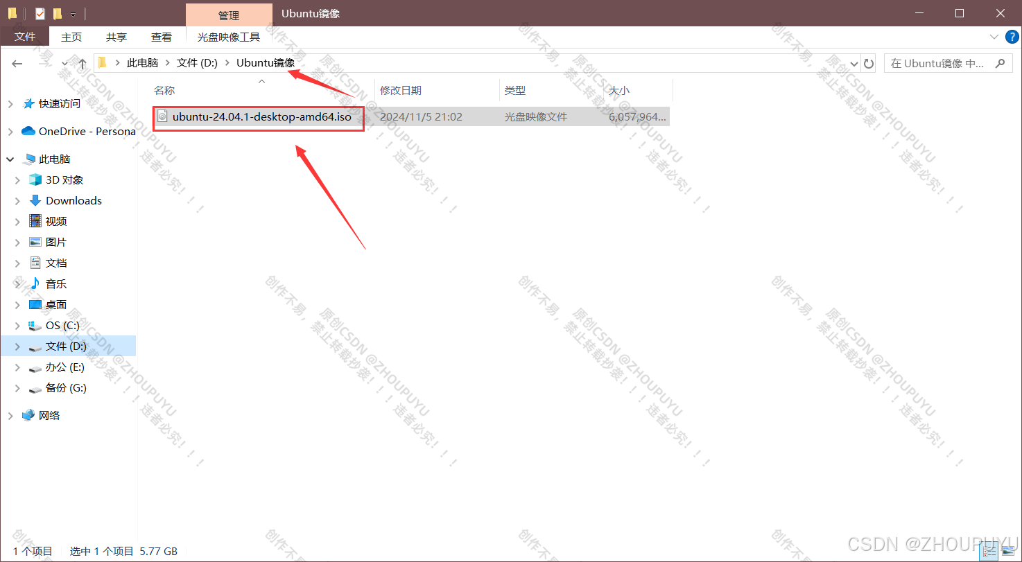Select drive 文件 (D:) in sidebar
1022x562 pixels.
[x=66, y=346]
